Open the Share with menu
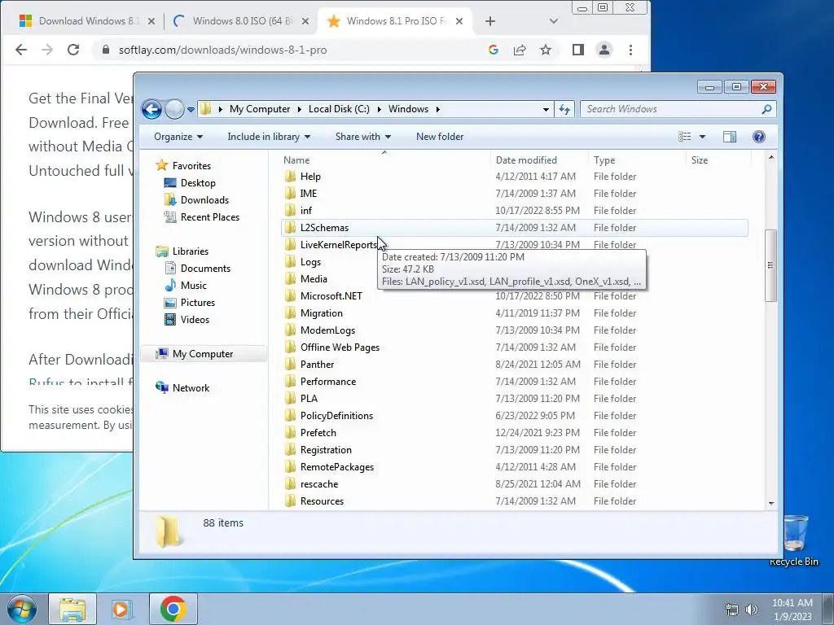 point(363,137)
